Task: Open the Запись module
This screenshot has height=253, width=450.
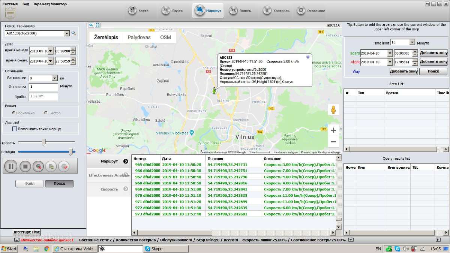Action: 240,10
